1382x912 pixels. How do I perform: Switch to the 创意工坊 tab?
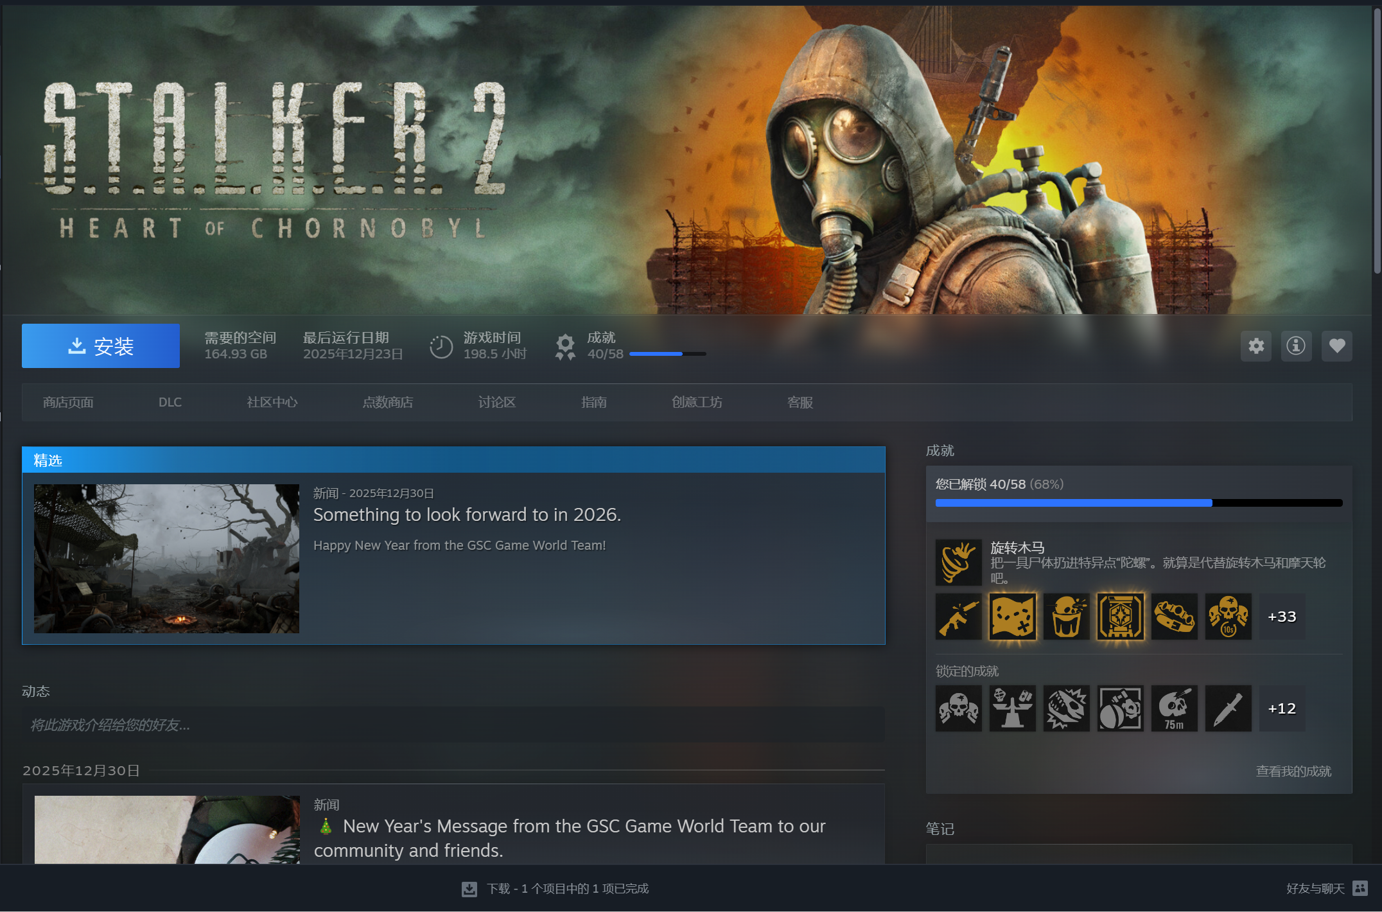(697, 403)
